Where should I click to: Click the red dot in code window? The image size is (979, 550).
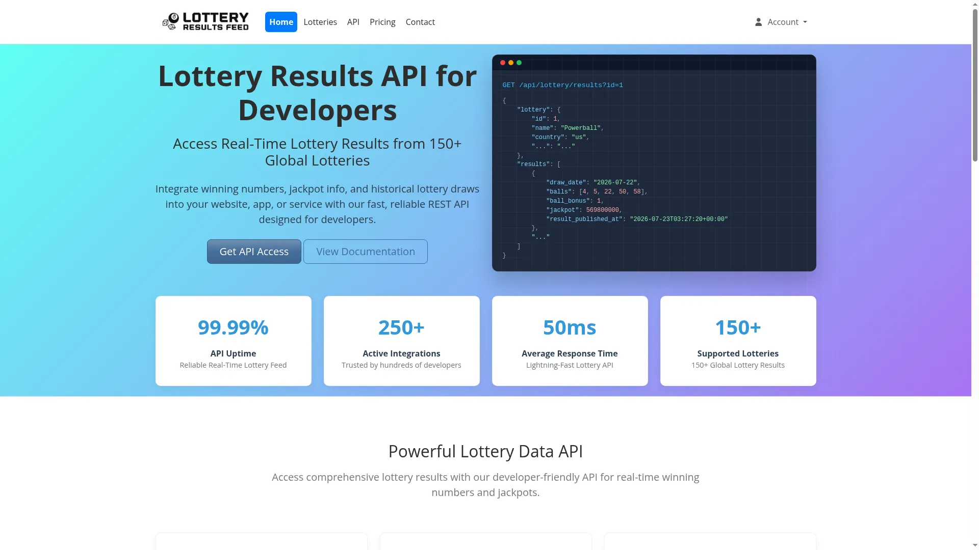point(503,63)
